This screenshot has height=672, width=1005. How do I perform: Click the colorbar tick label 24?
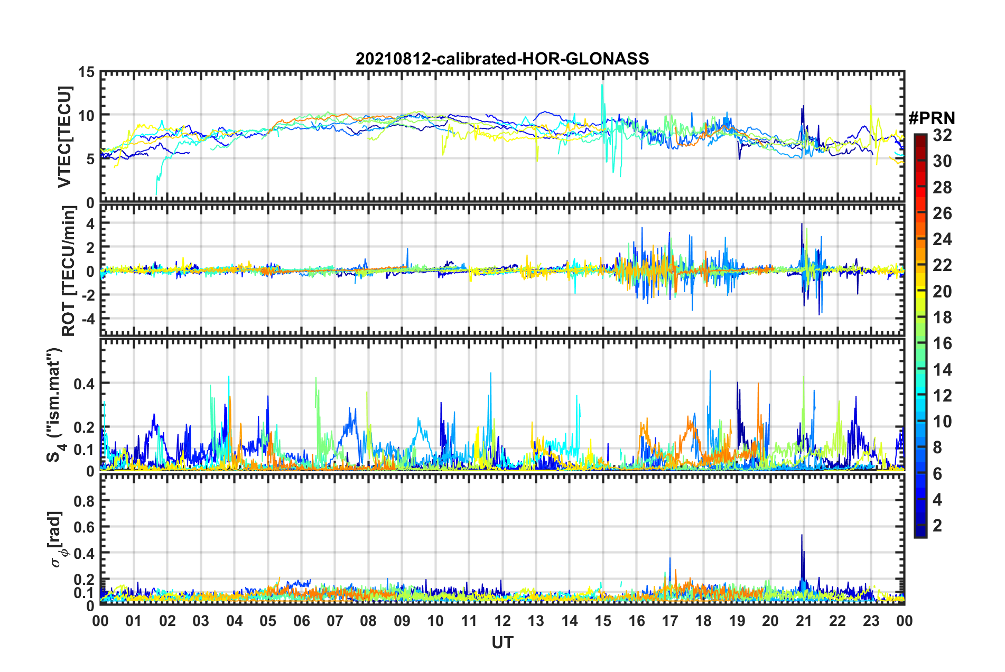942,239
